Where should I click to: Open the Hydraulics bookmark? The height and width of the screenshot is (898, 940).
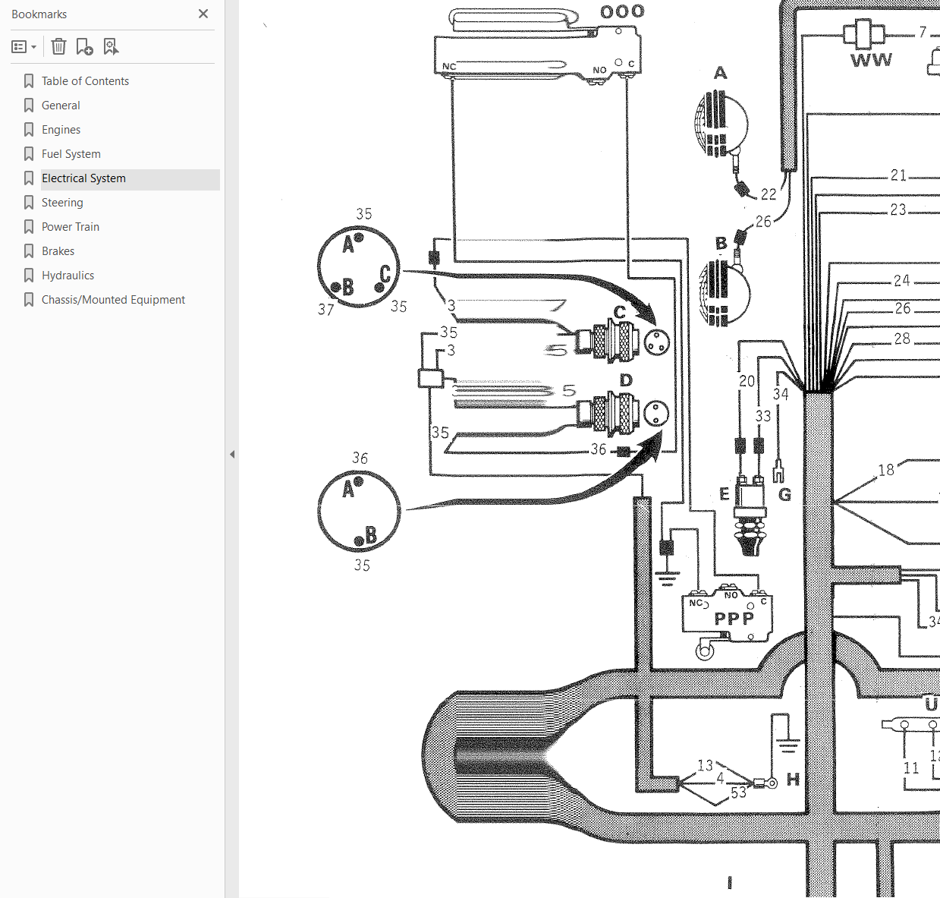coord(68,276)
